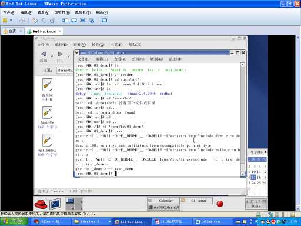Open VMware 虚拟机(M) menu
This screenshot has height=226, width=301.
(62, 12)
